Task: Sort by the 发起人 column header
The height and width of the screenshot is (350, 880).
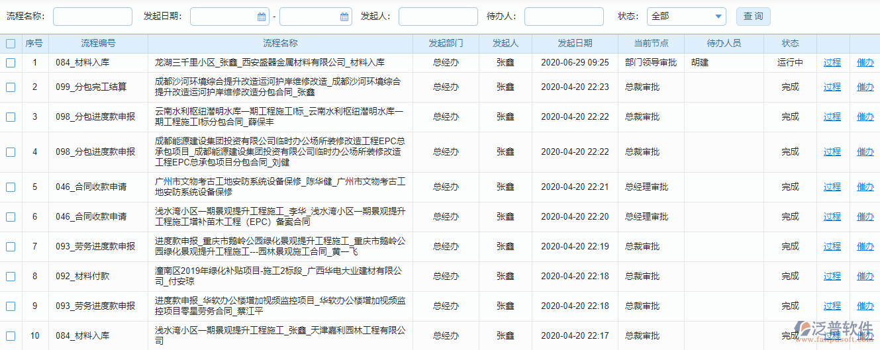Action: pos(505,44)
